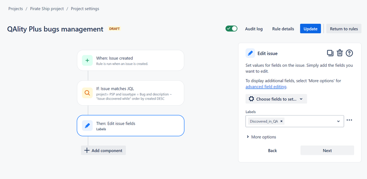Toggle the rule enabled switch off
The width and height of the screenshot is (367, 179).
click(x=231, y=29)
